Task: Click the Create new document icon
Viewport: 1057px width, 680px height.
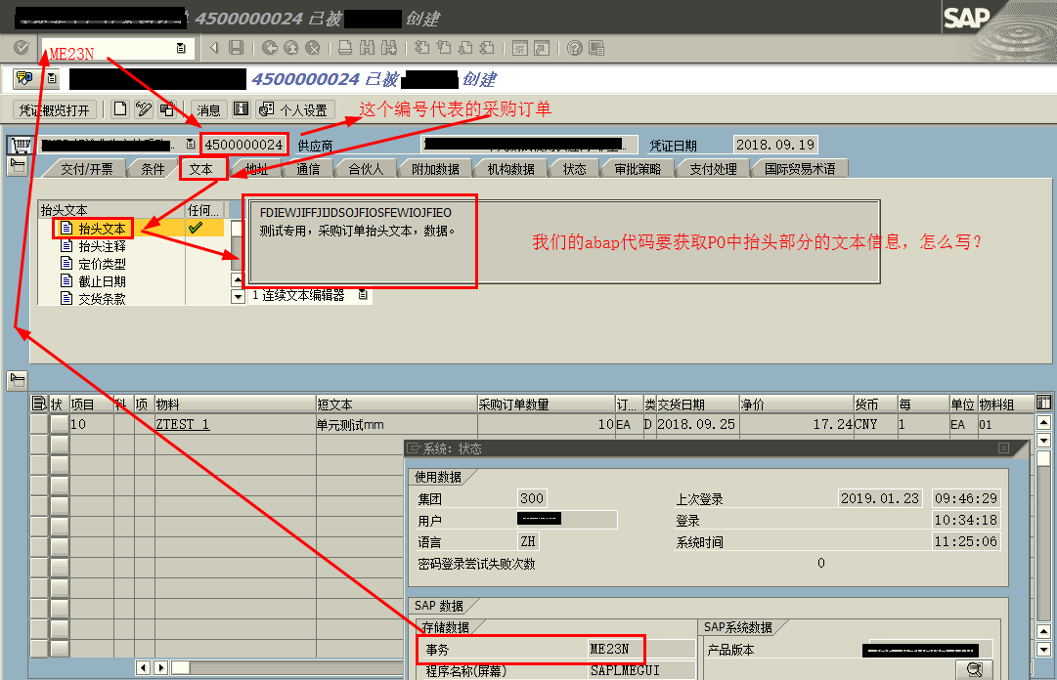Action: [120, 109]
